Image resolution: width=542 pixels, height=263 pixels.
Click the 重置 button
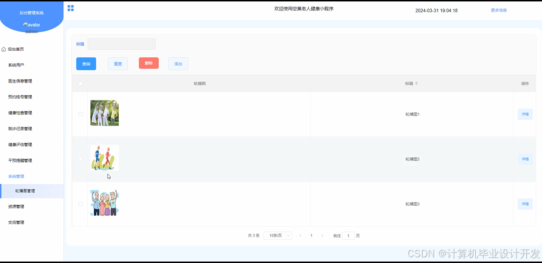(118, 63)
